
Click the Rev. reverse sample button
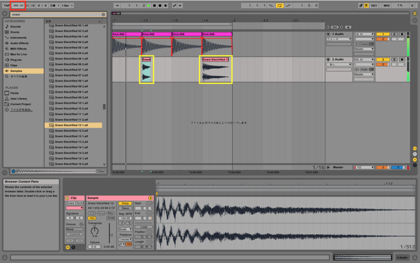(x=111, y=213)
